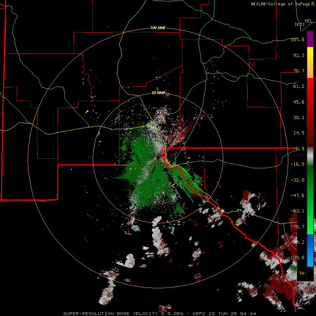The height and width of the screenshot is (316, 316).
Task: Click the -47.6 velocity scale value
Action: pos(297,196)
